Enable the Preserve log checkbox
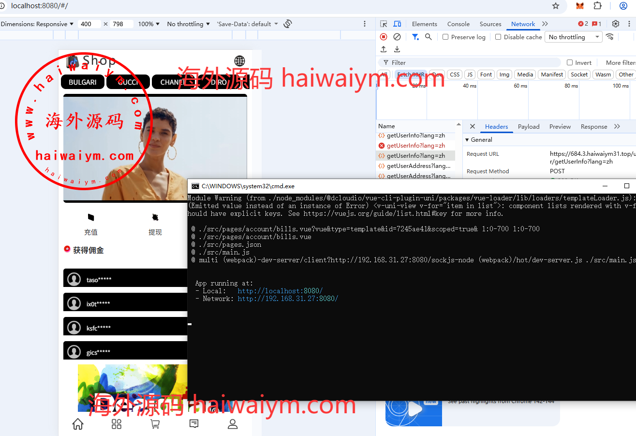The image size is (636, 436). 446,37
